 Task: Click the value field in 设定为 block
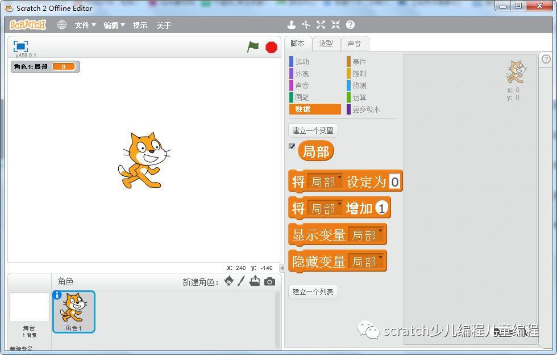(x=394, y=181)
